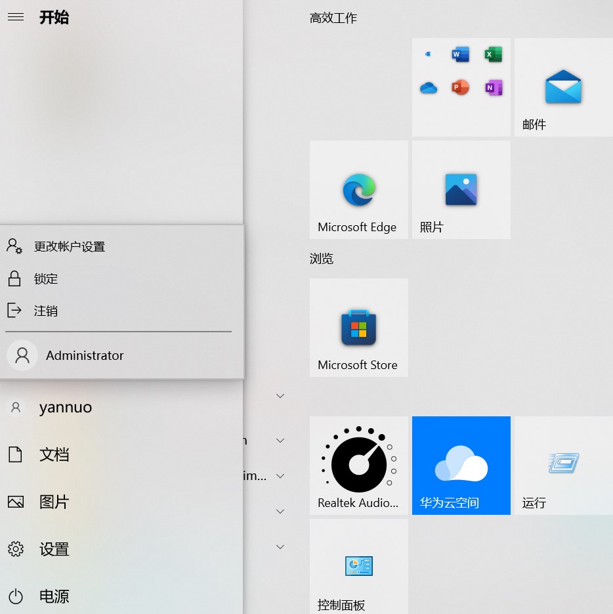
Task: Expand the app folder chevron beside 设置 row
Action: tap(280, 546)
